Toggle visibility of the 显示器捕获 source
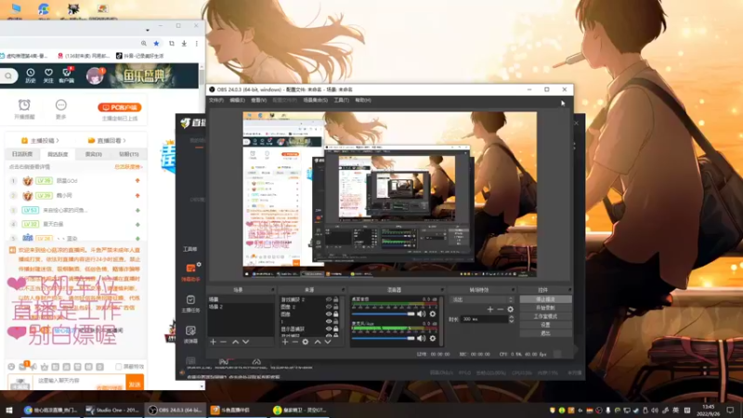 [x=329, y=329]
